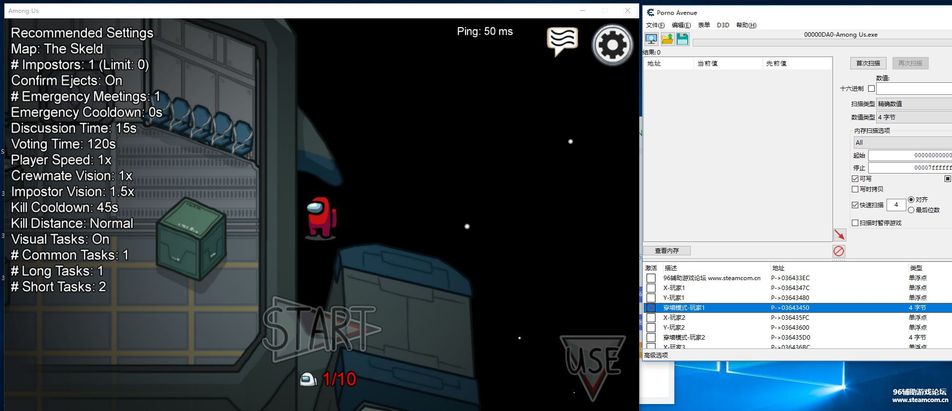Click the Cheat Engine logo in title bar
The width and height of the screenshot is (952, 411).
click(650, 12)
